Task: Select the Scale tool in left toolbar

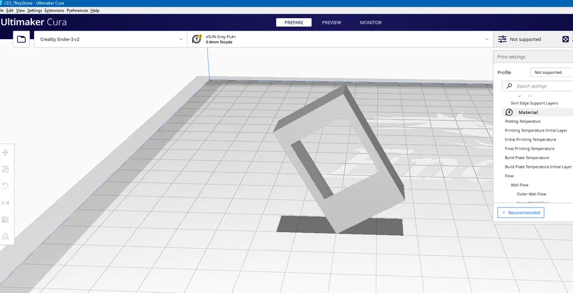Action: pyautogui.click(x=5, y=170)
